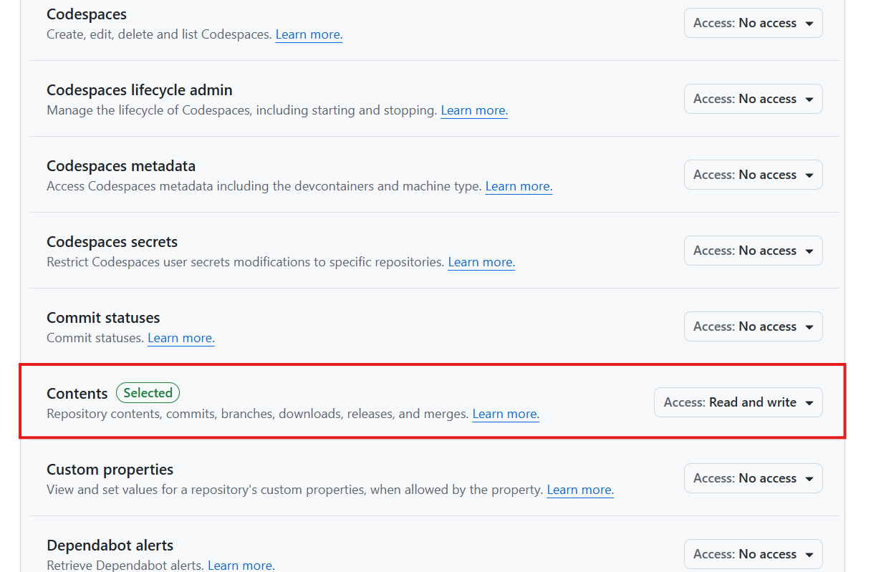
Task: Open Custom properties access dropdown
Action: click(x=753, y=478)
